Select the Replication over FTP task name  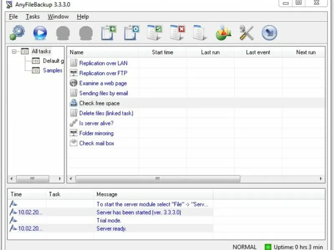tap(103, 73)
